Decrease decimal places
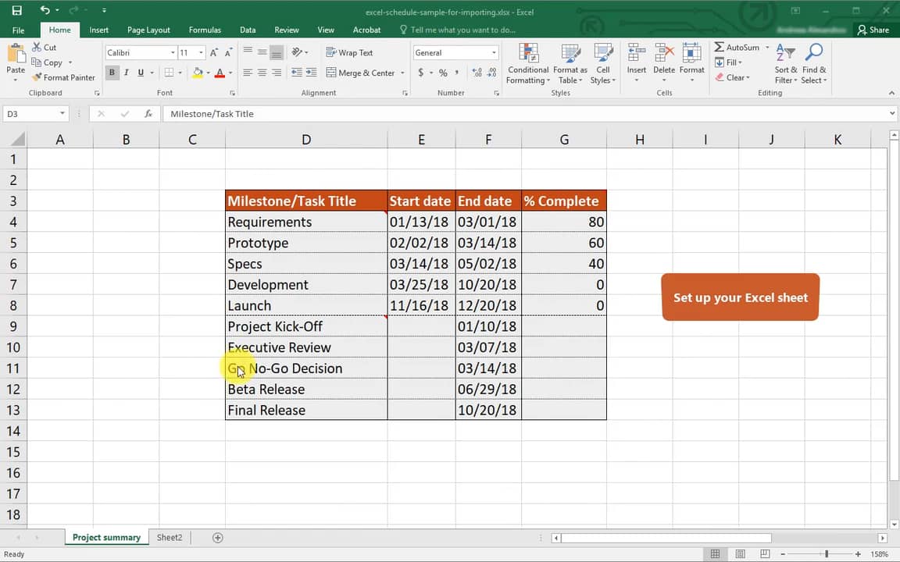The height and width of the screenshot is (562, 900). click(x=491, y=73)
